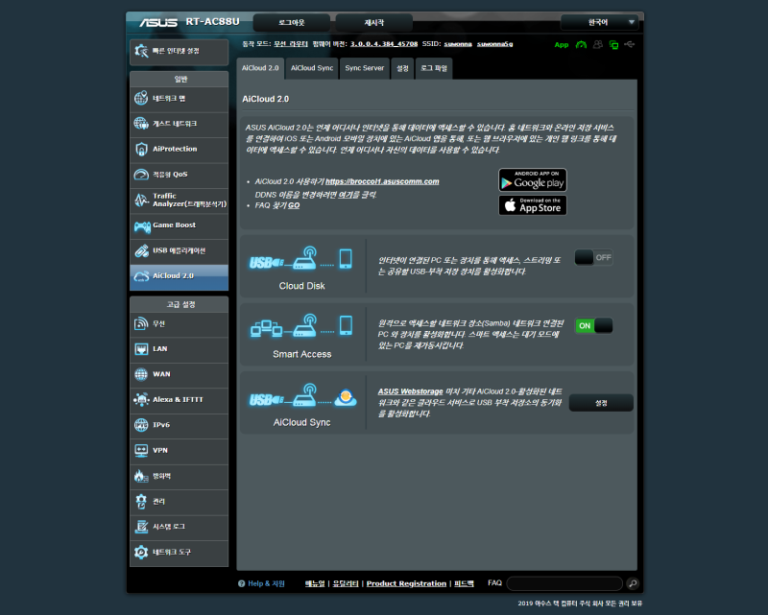
Task: Click the 로그아웃 (logout) button
Action: click(292, 22)
